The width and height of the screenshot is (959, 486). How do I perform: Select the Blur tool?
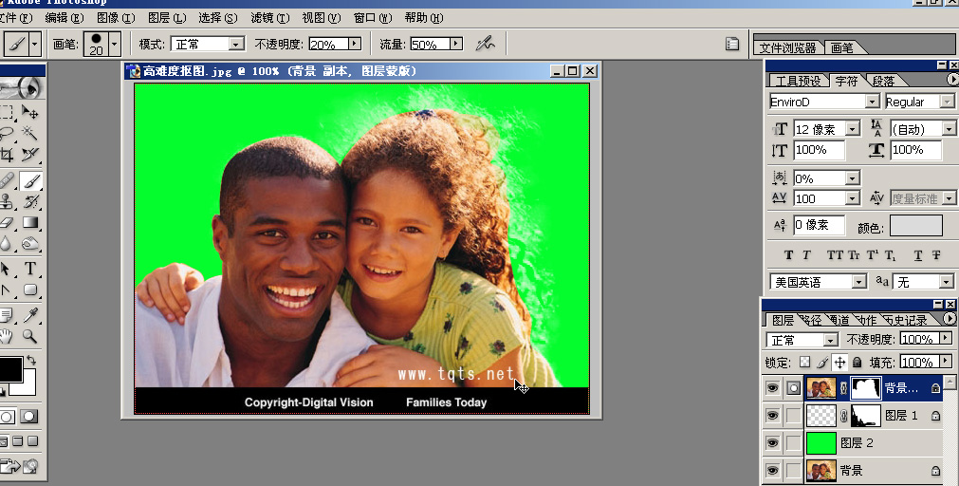pos(8,244)
